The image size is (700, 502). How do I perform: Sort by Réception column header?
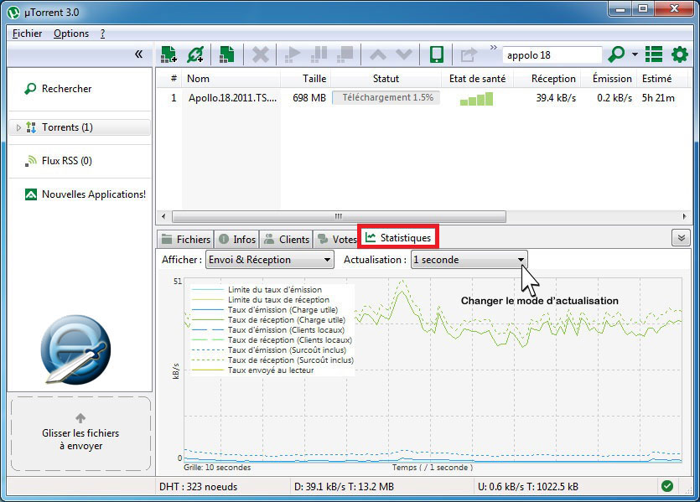pos(547,79)
